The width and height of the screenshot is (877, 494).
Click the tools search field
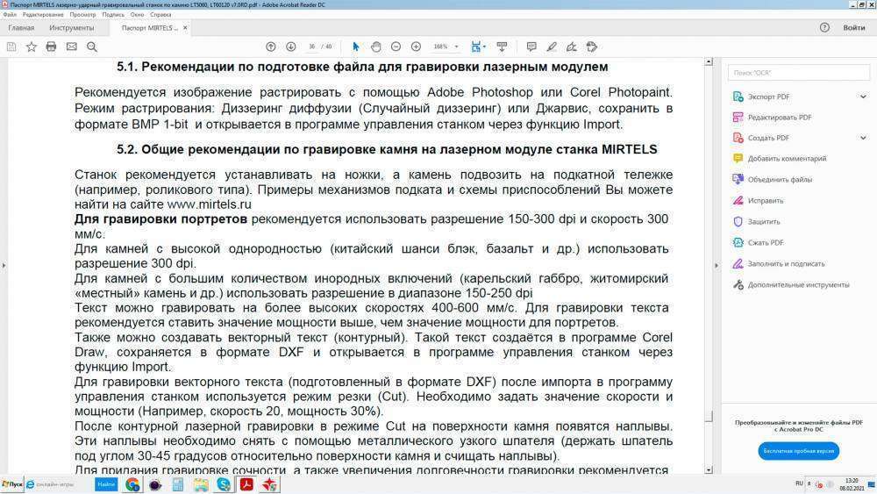799,73
